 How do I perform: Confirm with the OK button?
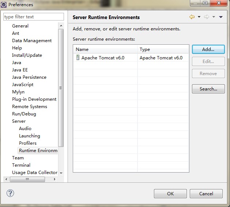(170, 193)
